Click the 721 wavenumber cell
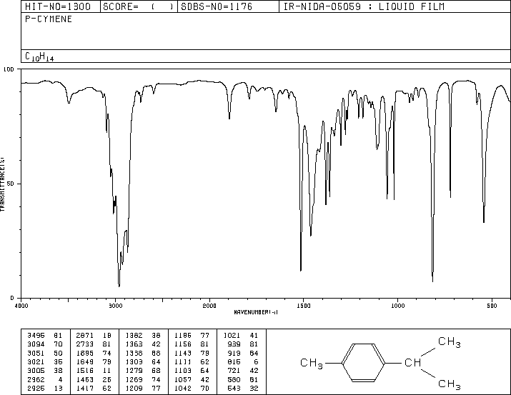Image resolution: width=511 pixels, height=395 pixels. pyautogui.click(x=234, y=371)
